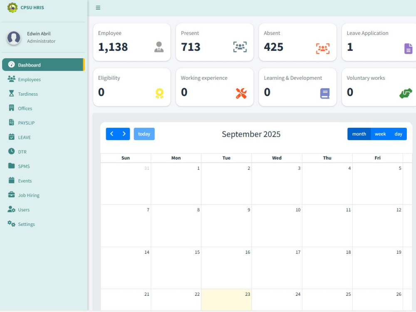Image resolution: width=416 pixels, height=312 pixels.
Task: Click the CPSU HRIS brand text
Action: [32, 7]
